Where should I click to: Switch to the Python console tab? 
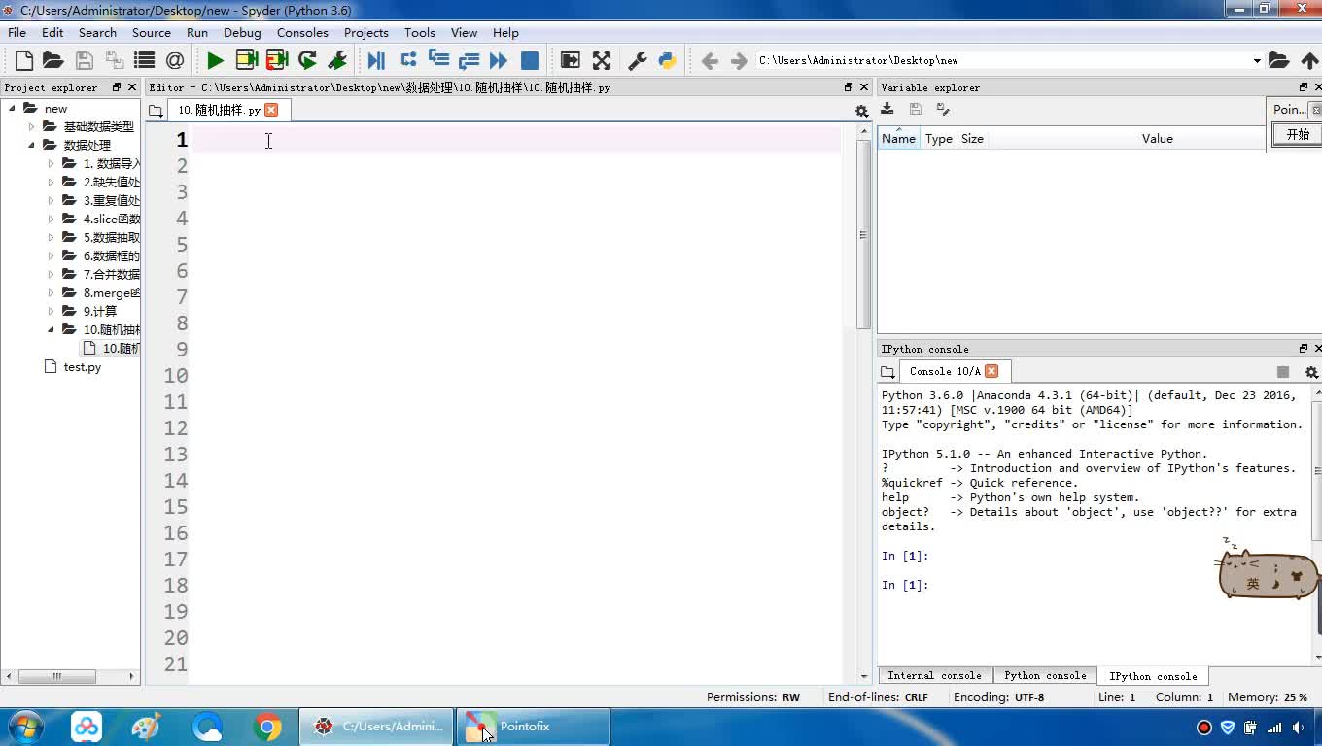point(1045,675)
